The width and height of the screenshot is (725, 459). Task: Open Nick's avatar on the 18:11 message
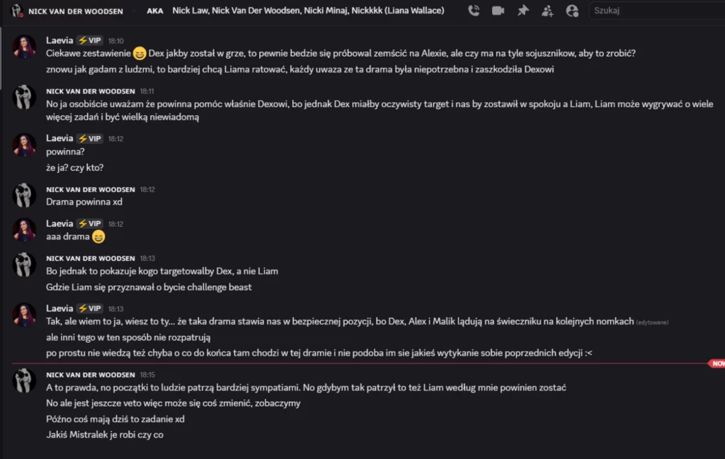(25, 97)
